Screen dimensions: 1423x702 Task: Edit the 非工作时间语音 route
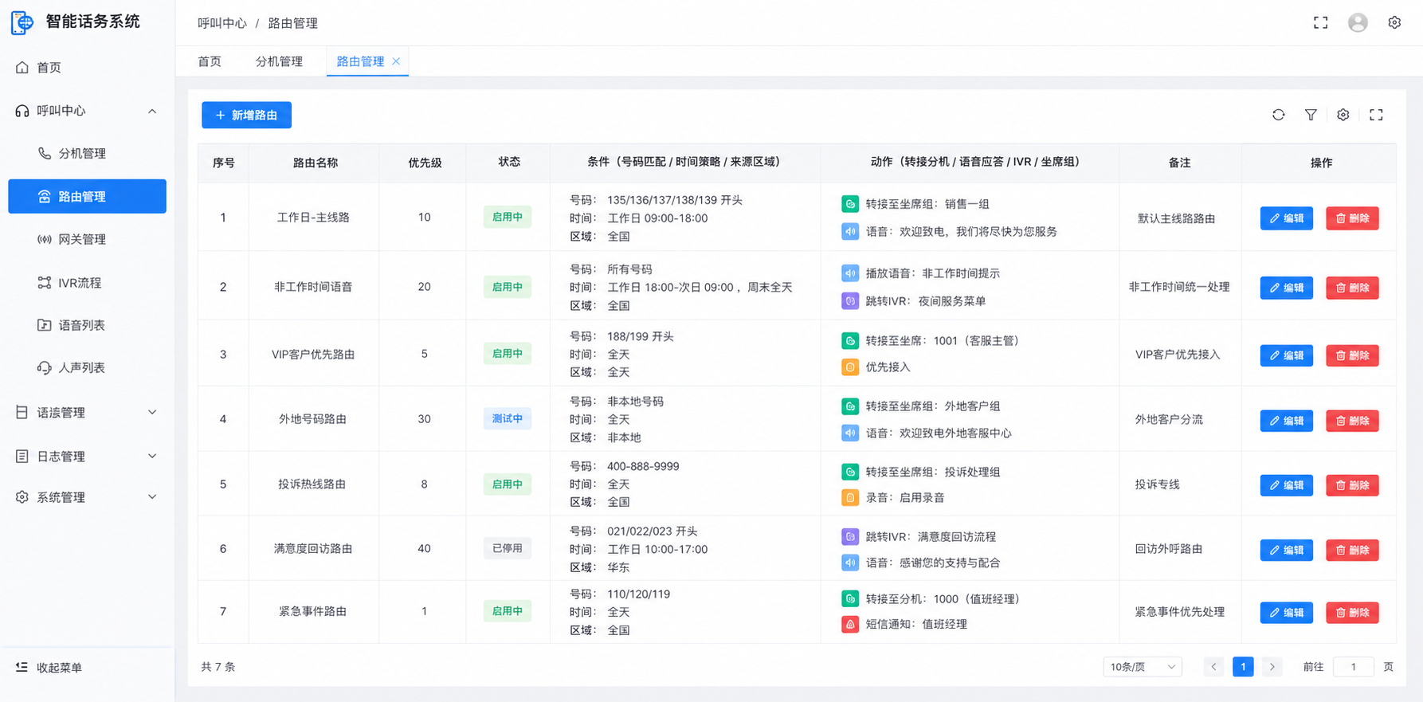click(x=1286, y=288)
